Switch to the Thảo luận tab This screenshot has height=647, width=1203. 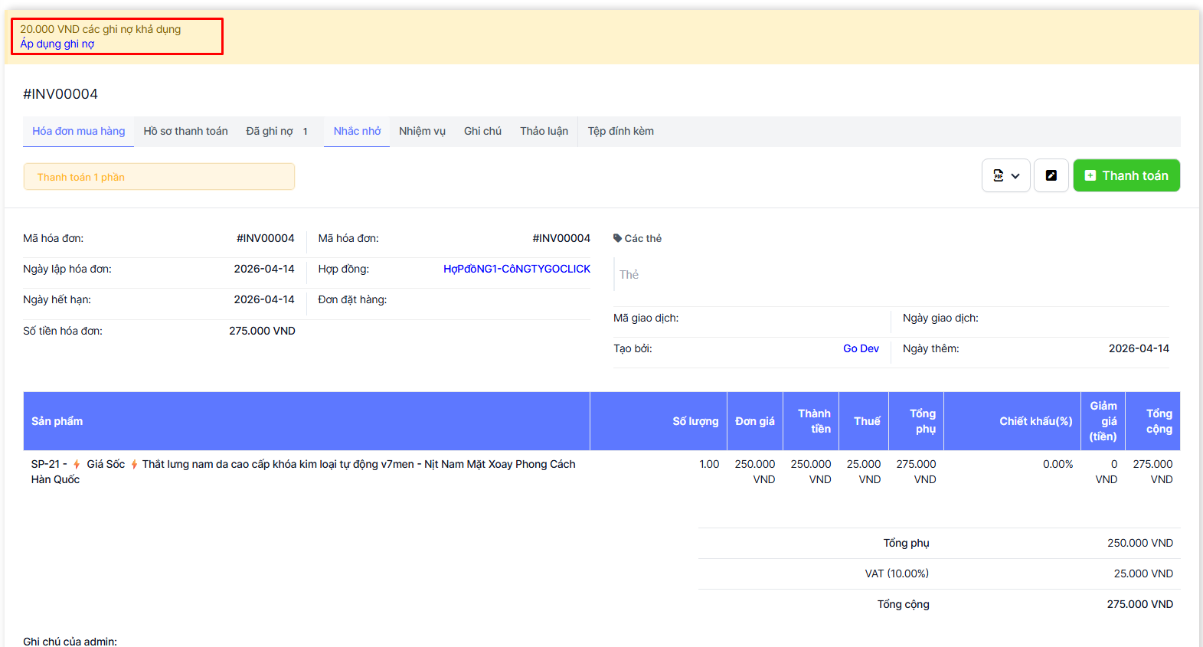point(544,131)
